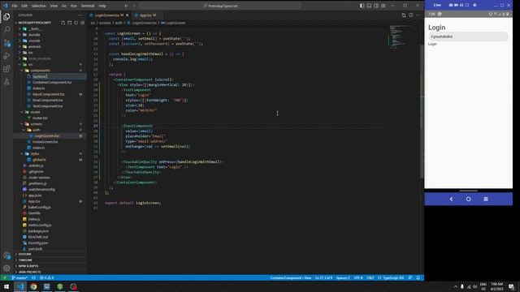Tap Android recents navigation button
The image size is (520, 292).
pos(486,199)
